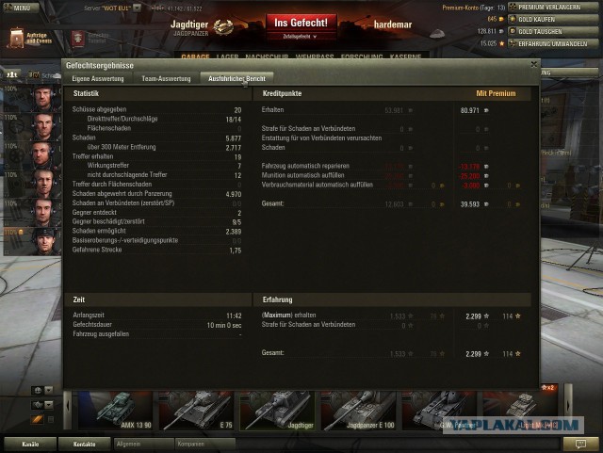
Task: Click the MENU button
Action: (x=21, y=8)
